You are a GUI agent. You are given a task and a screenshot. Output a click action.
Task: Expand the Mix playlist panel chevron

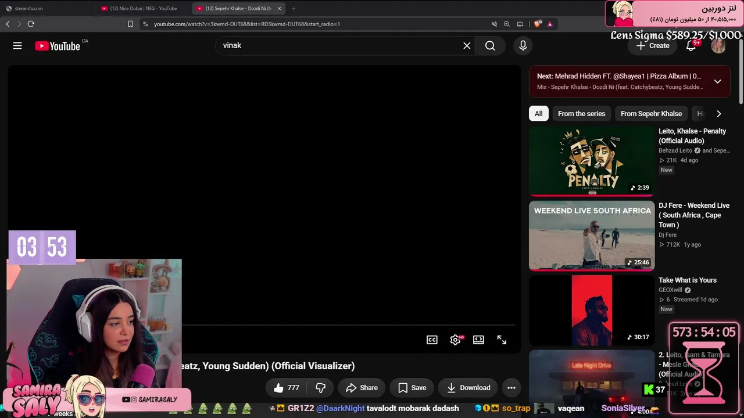pyautogui.click(x=718, y=81)
